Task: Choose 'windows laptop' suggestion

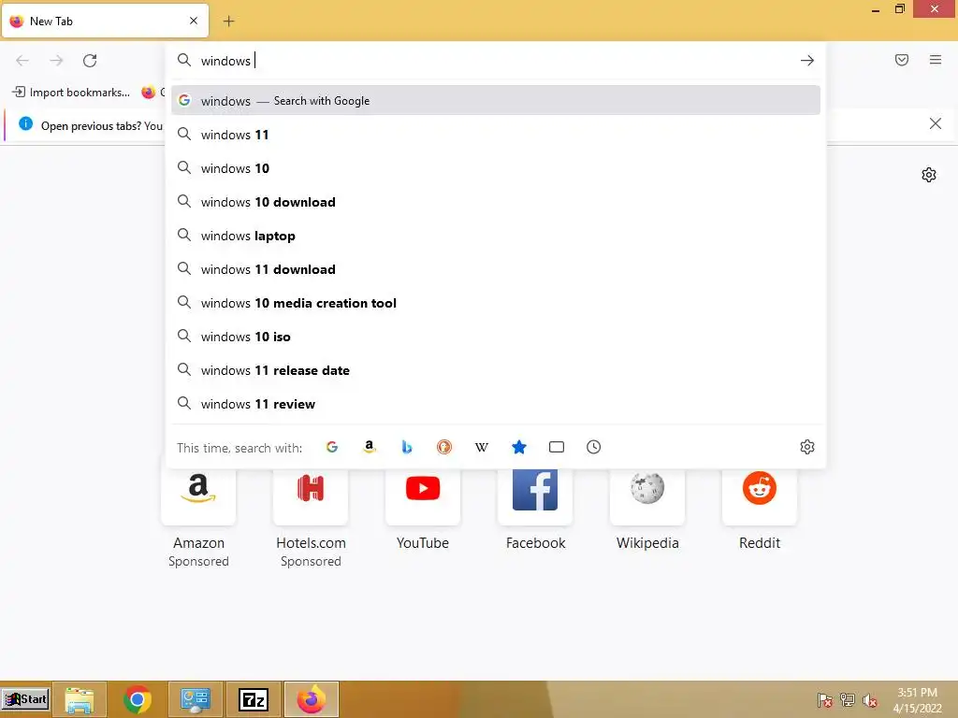Action: (x=496, y=236)
